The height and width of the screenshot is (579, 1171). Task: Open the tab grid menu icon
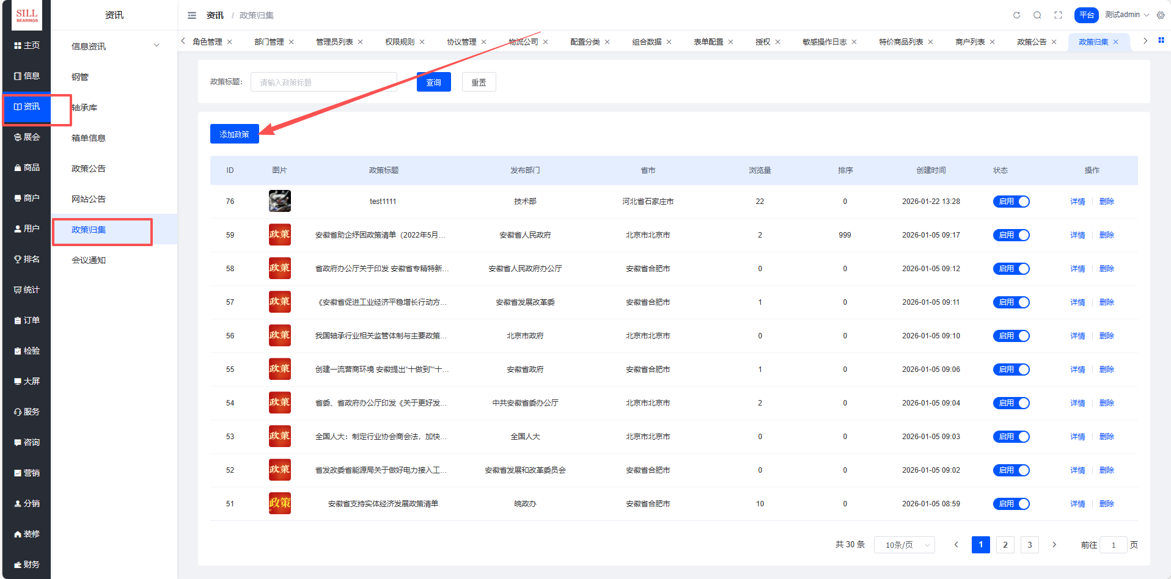click(x=1161, y=41)
